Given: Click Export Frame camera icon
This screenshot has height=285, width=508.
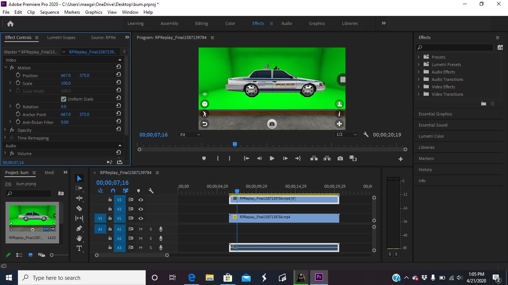Looking at the screenshot, I should tap(340, 158).
